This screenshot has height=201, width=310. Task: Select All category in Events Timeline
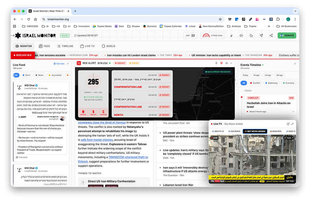tap(244, 83)
